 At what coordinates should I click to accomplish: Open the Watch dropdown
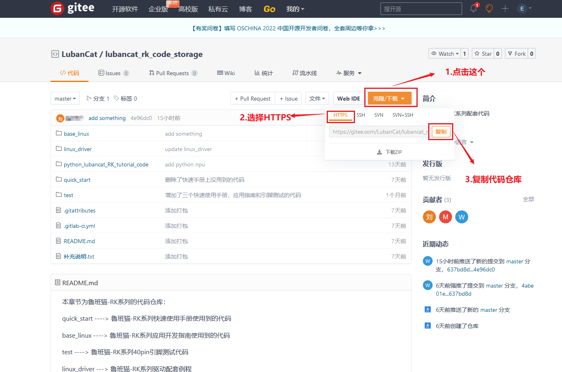[x=445, y=54]
